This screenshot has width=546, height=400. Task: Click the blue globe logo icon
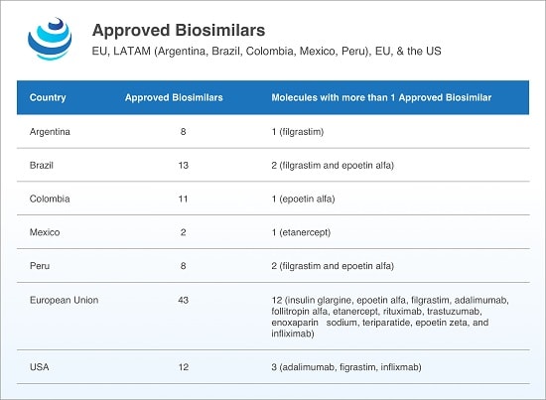50,39
